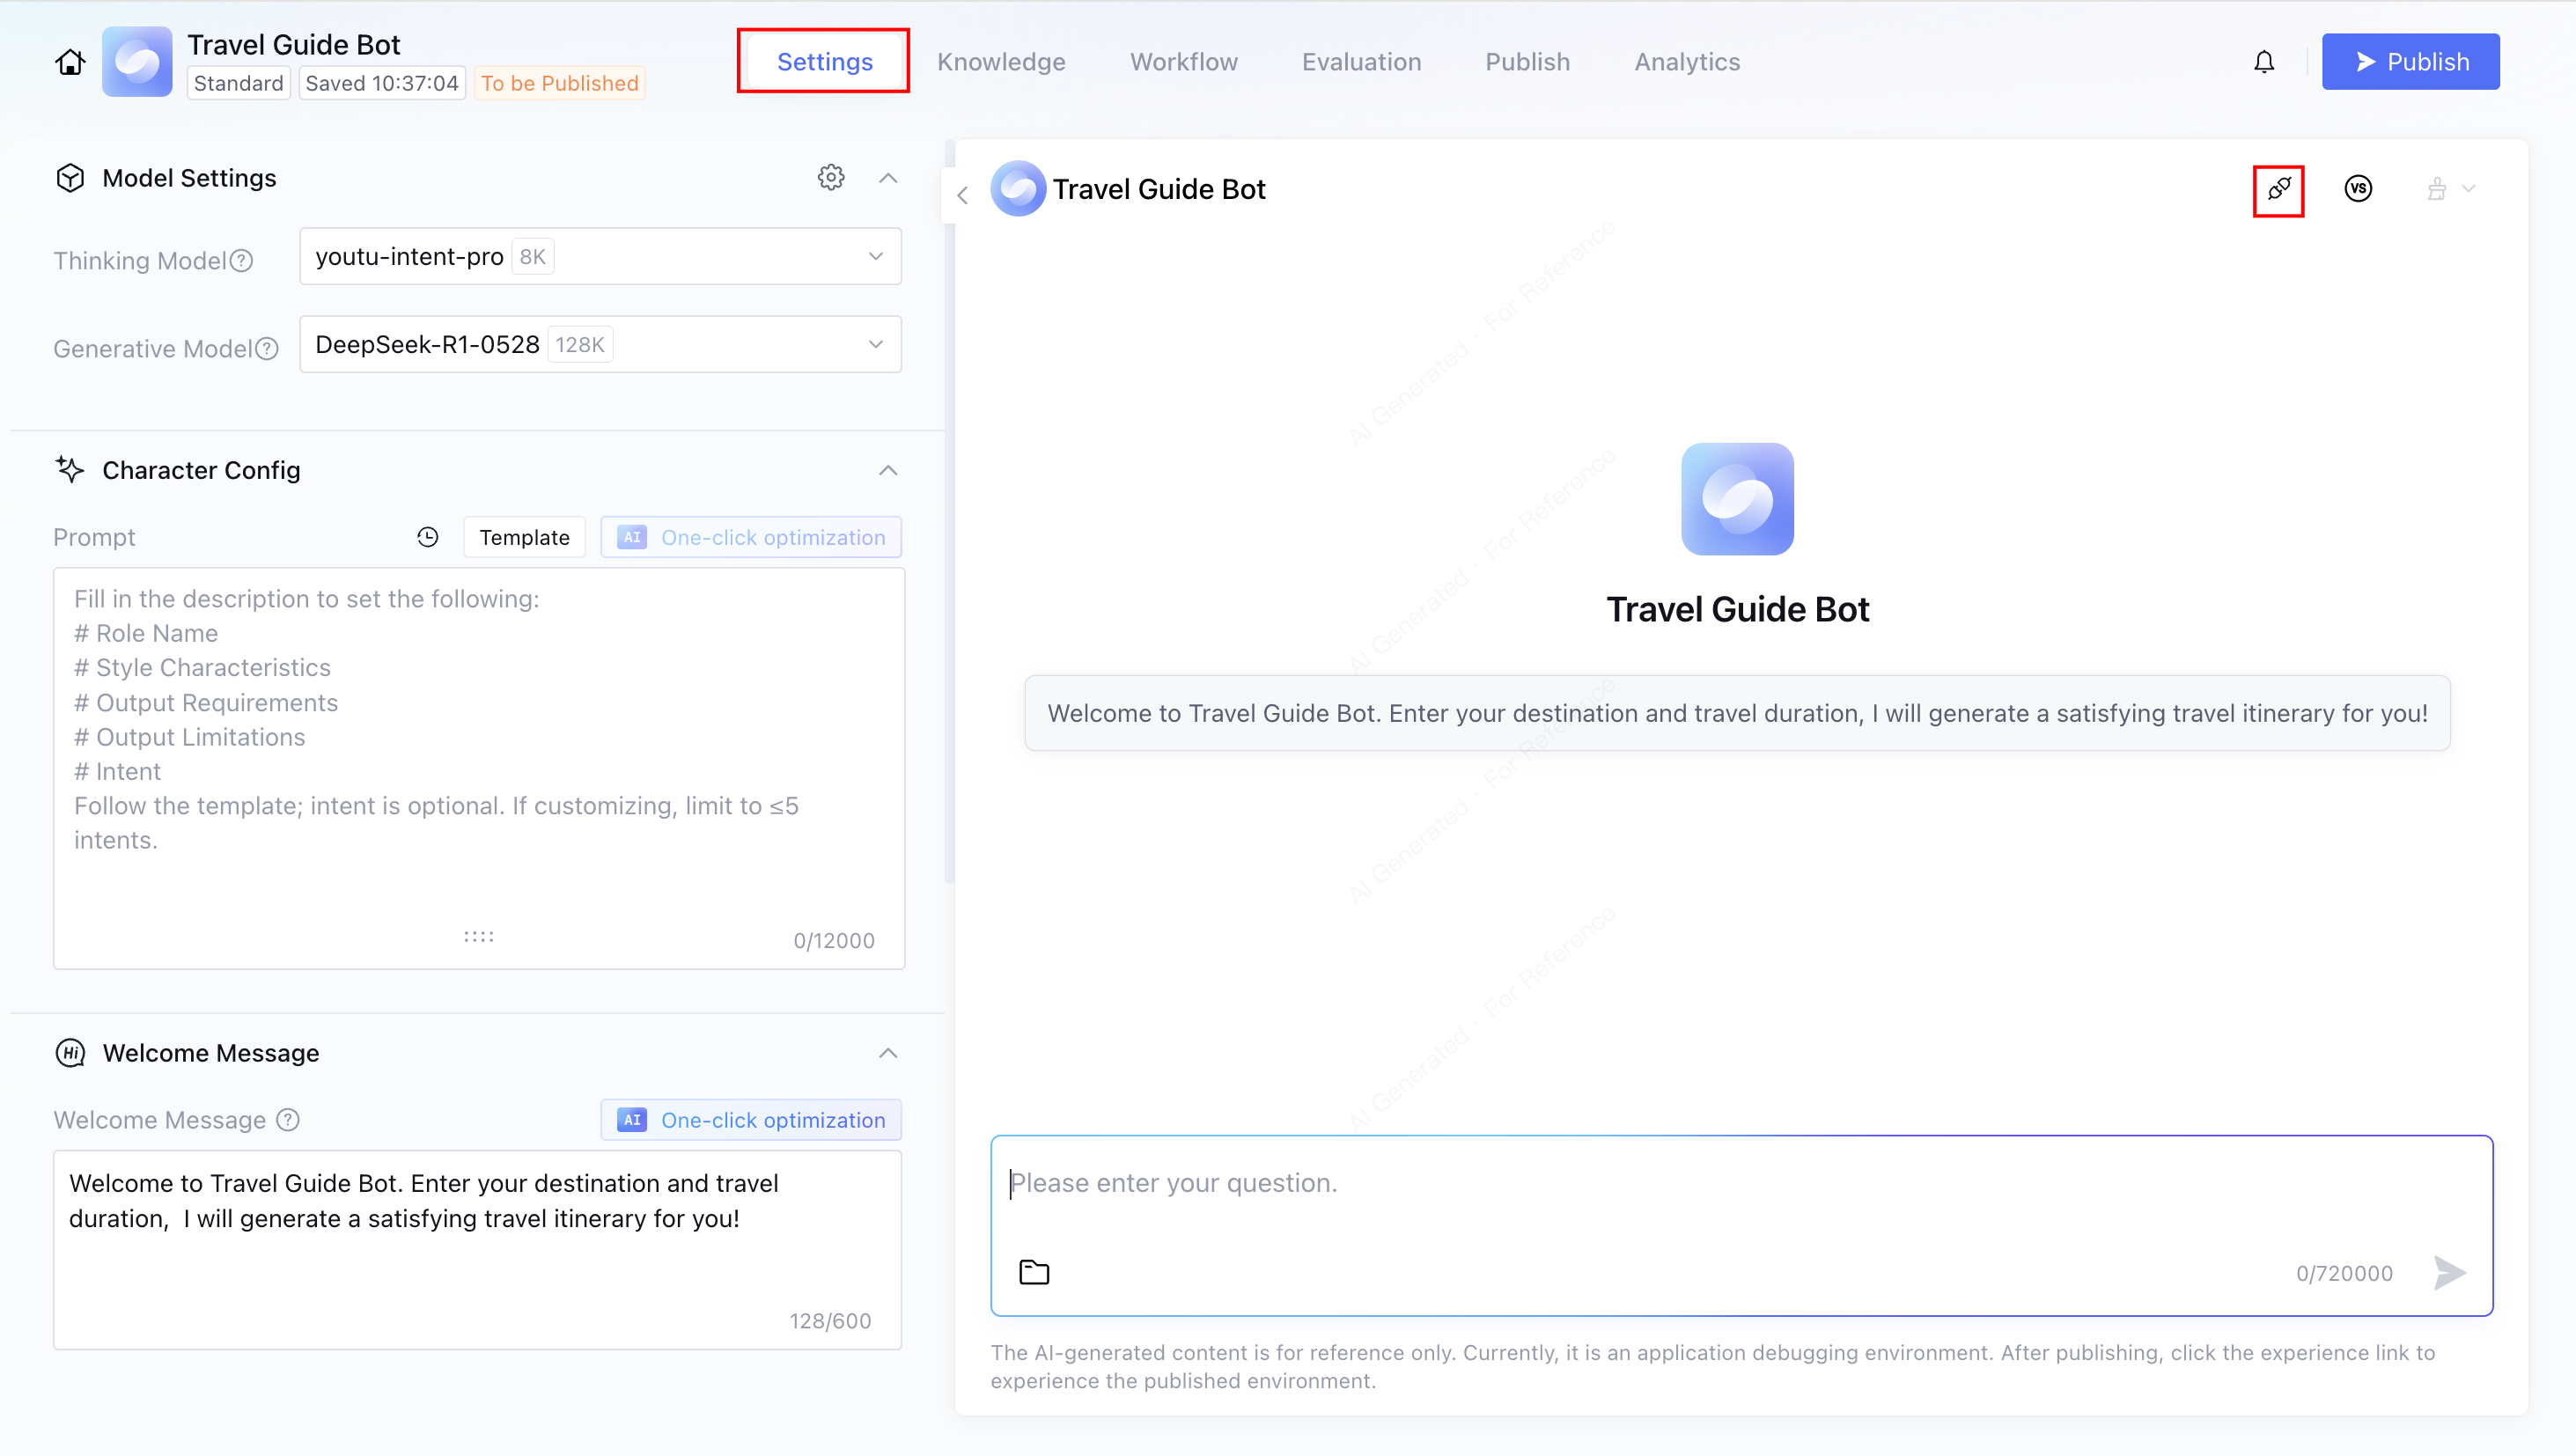Collapse the Welcome Message section
This screenshot has height=1456, width=2576.
click(x=887, y=1053)
